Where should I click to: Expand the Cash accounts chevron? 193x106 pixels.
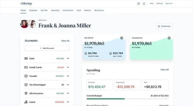pos(68,58)
